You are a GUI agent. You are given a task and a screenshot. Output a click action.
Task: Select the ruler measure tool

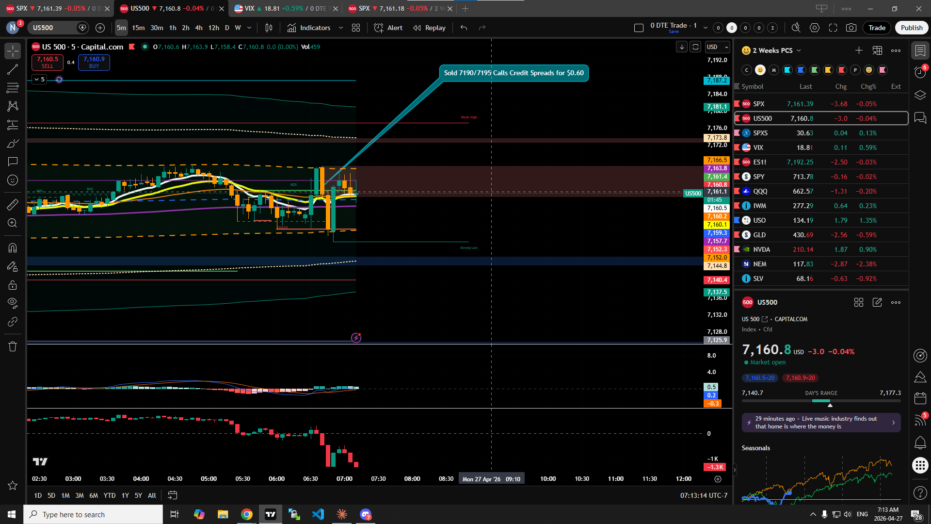pos(13,205)
